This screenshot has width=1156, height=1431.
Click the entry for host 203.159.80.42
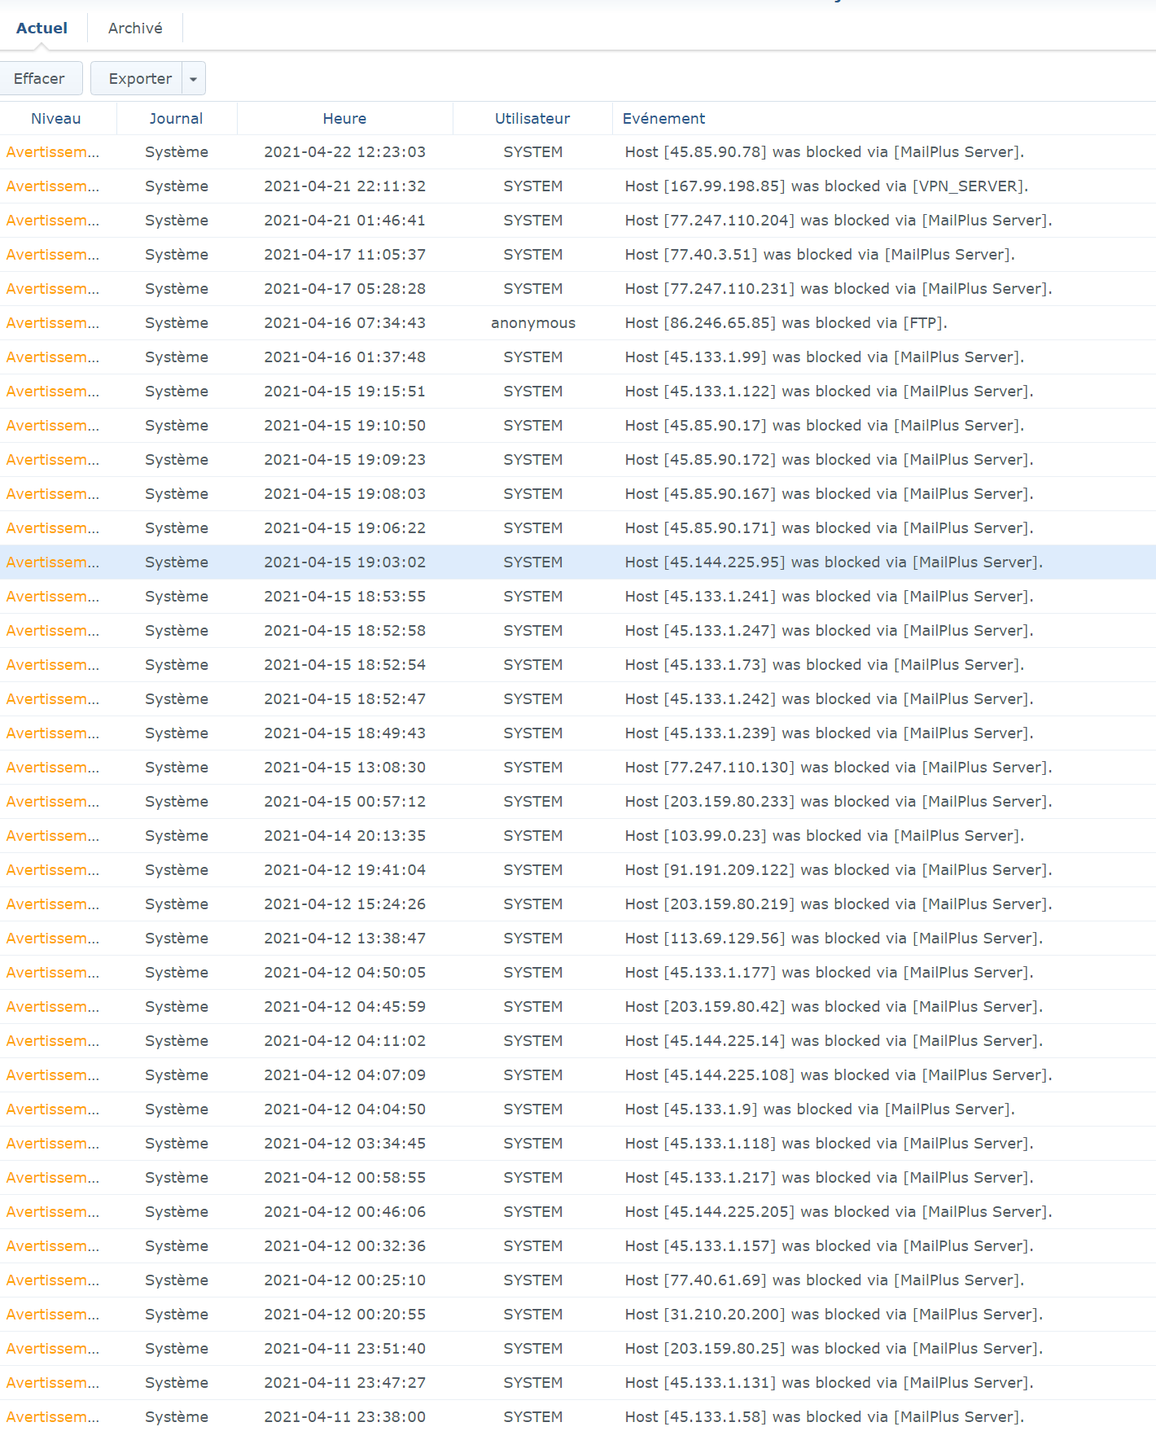(x=578, y=1007)
